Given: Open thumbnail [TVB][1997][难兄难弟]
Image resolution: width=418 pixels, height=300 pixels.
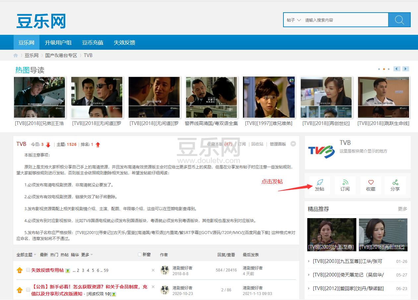Looking at the screenshot, I should 269,97.
